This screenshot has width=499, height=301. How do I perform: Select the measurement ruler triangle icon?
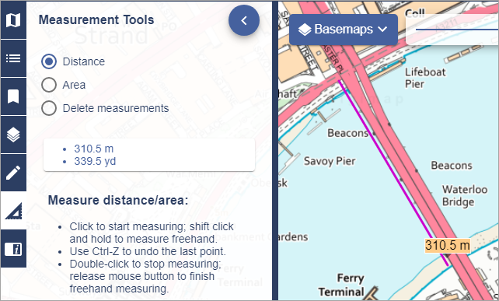pos(13,211)
